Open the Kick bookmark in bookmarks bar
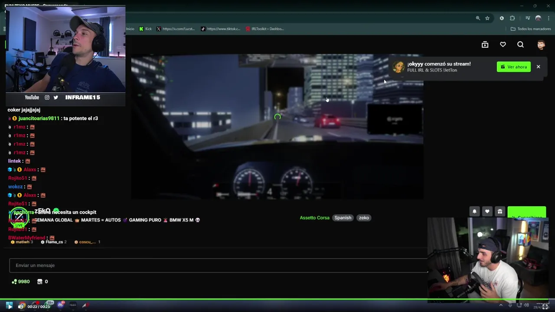The image size is (555, 312). tap(145, 29)
